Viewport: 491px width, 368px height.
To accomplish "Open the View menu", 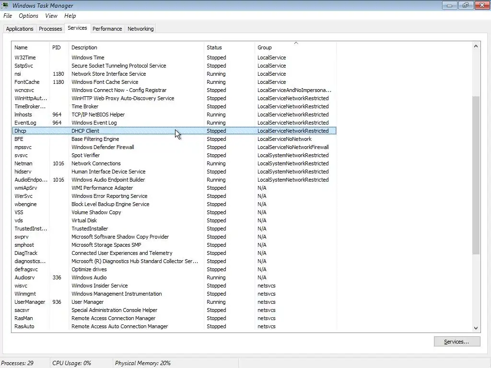I will click(x=51, y=16).
